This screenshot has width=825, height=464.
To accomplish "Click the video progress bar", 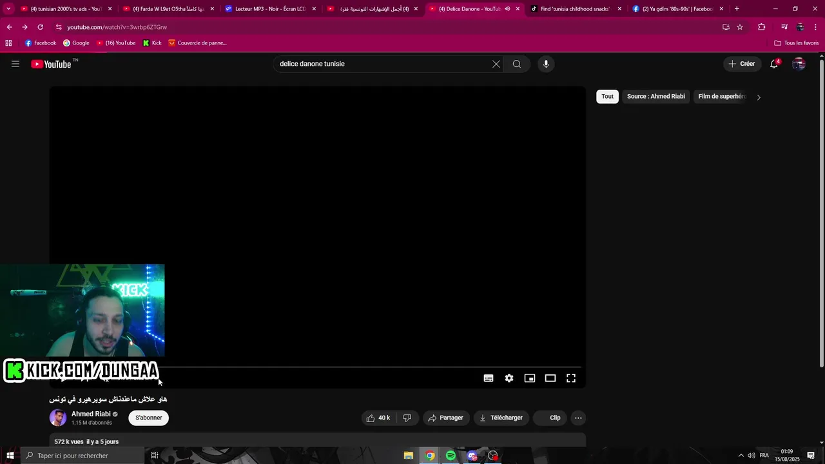I will click(x=318, y=367).
